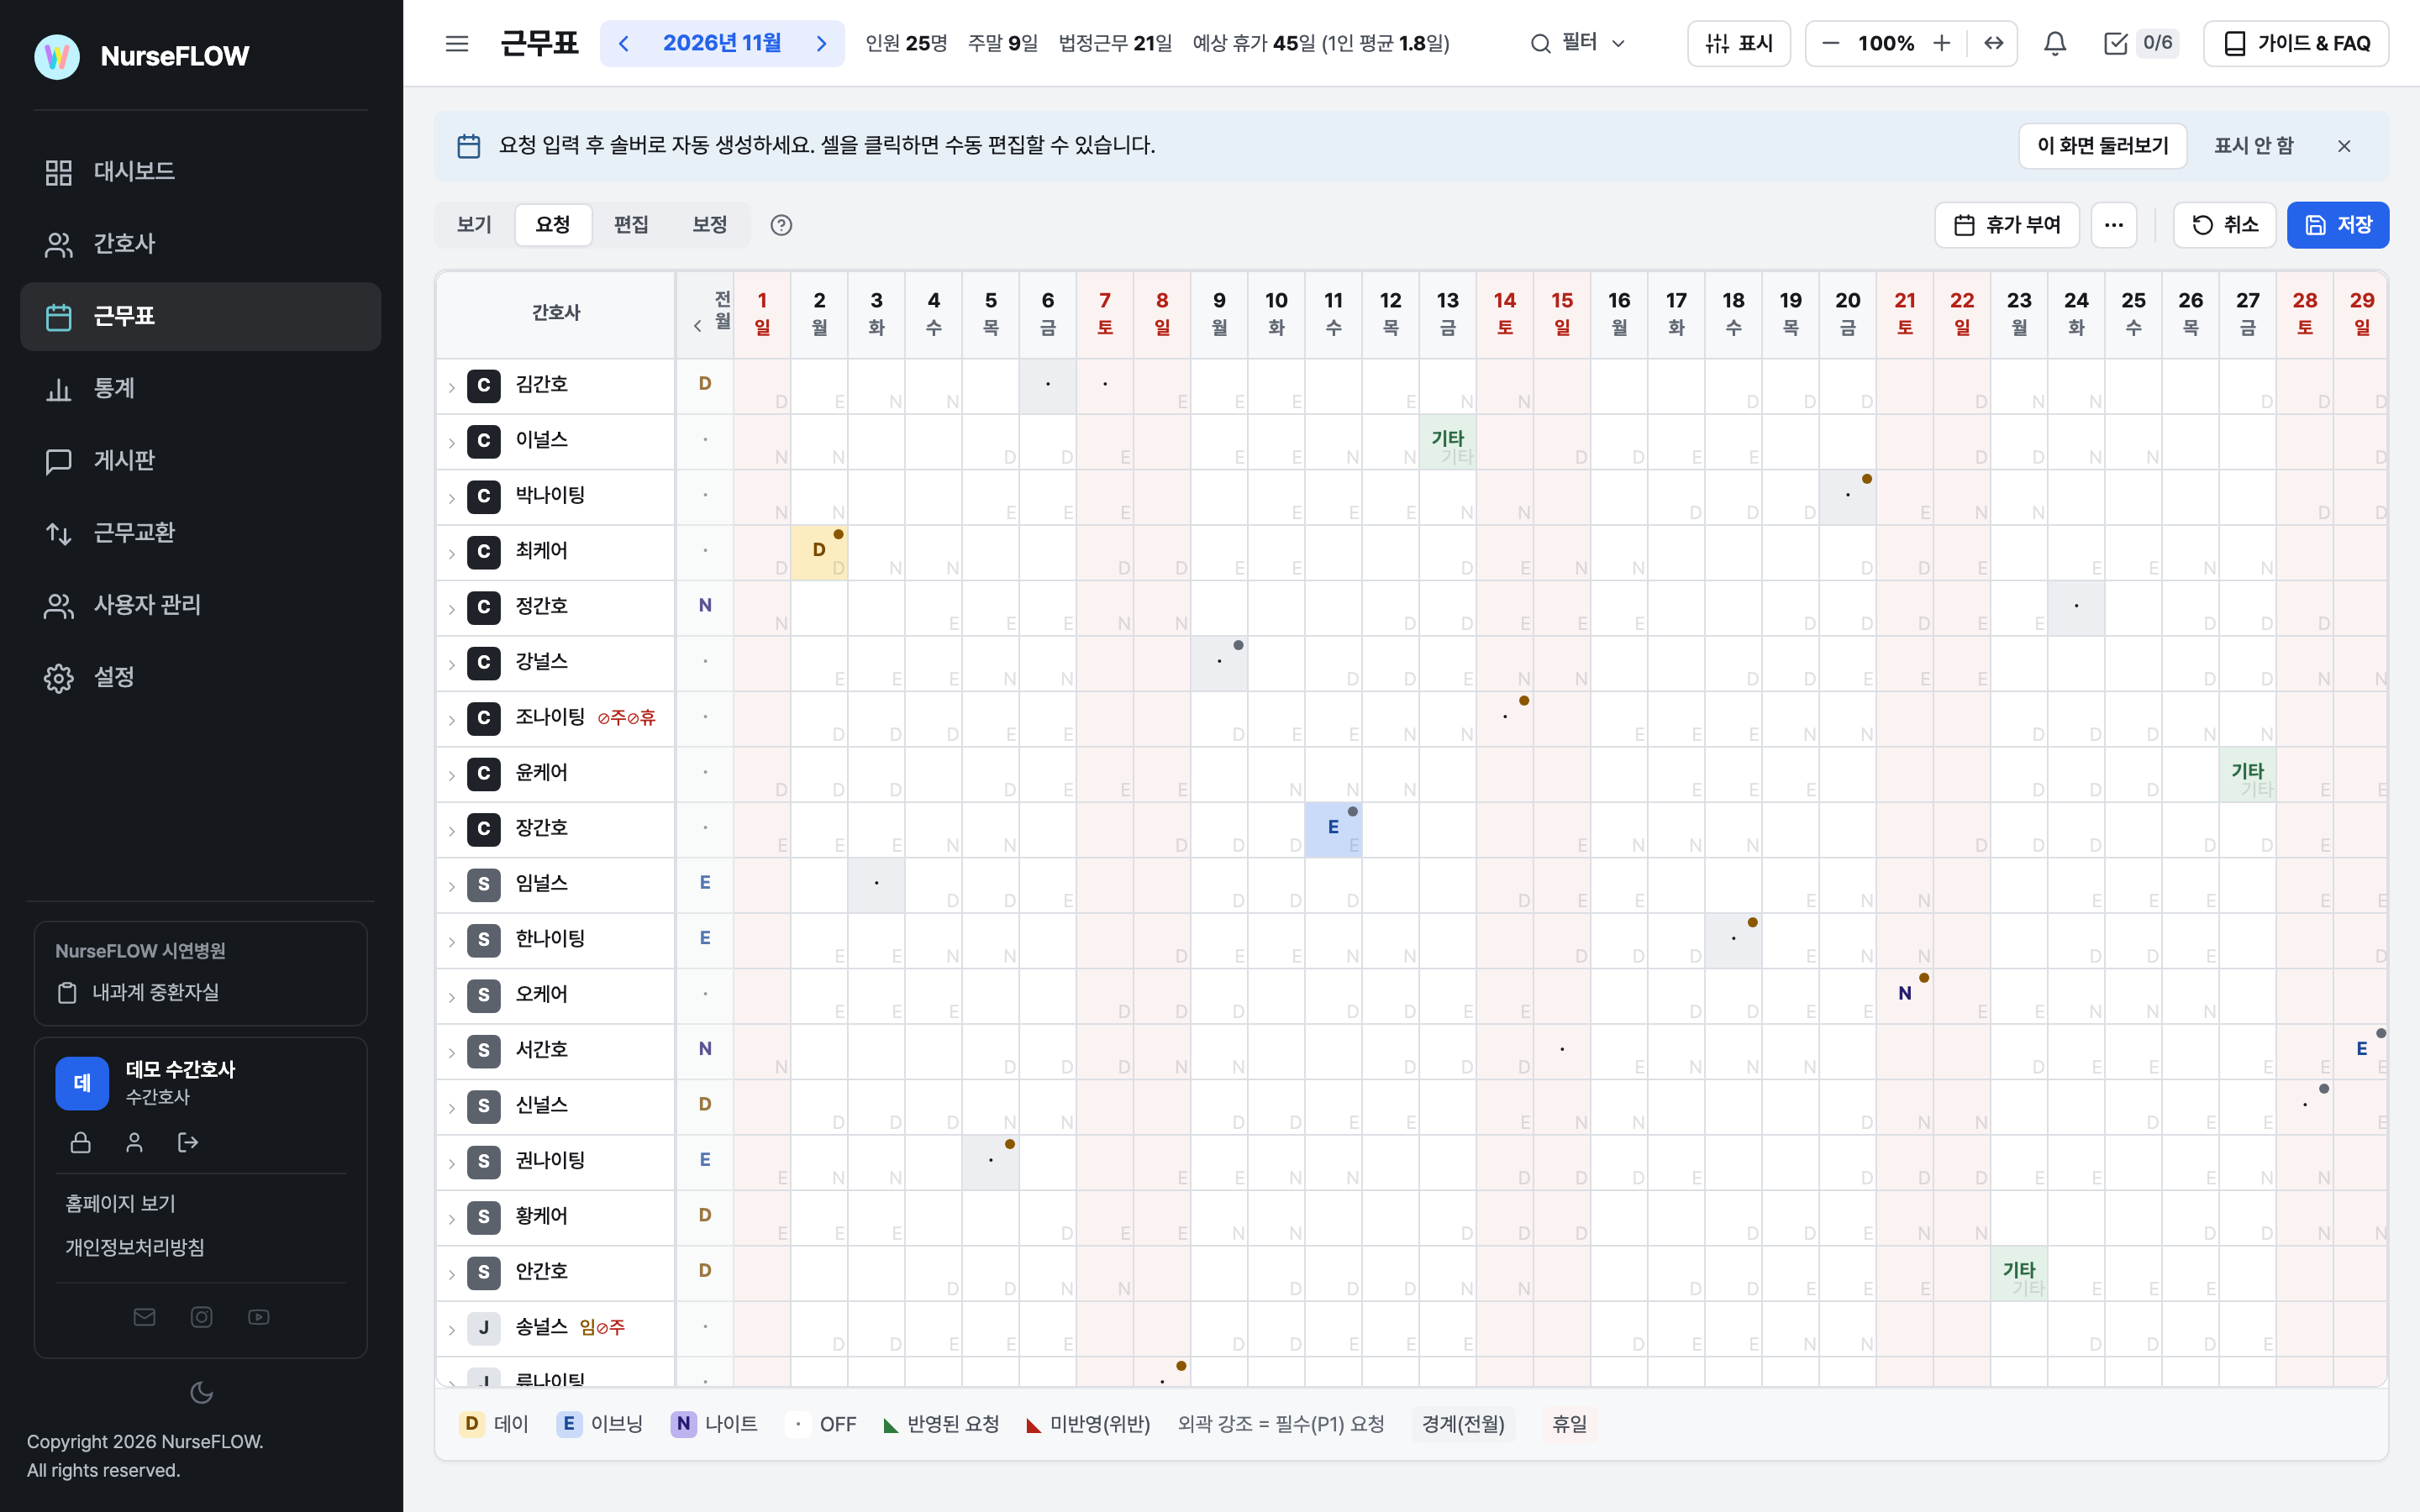Expand the 임널스 row

(x=451, y=885)
